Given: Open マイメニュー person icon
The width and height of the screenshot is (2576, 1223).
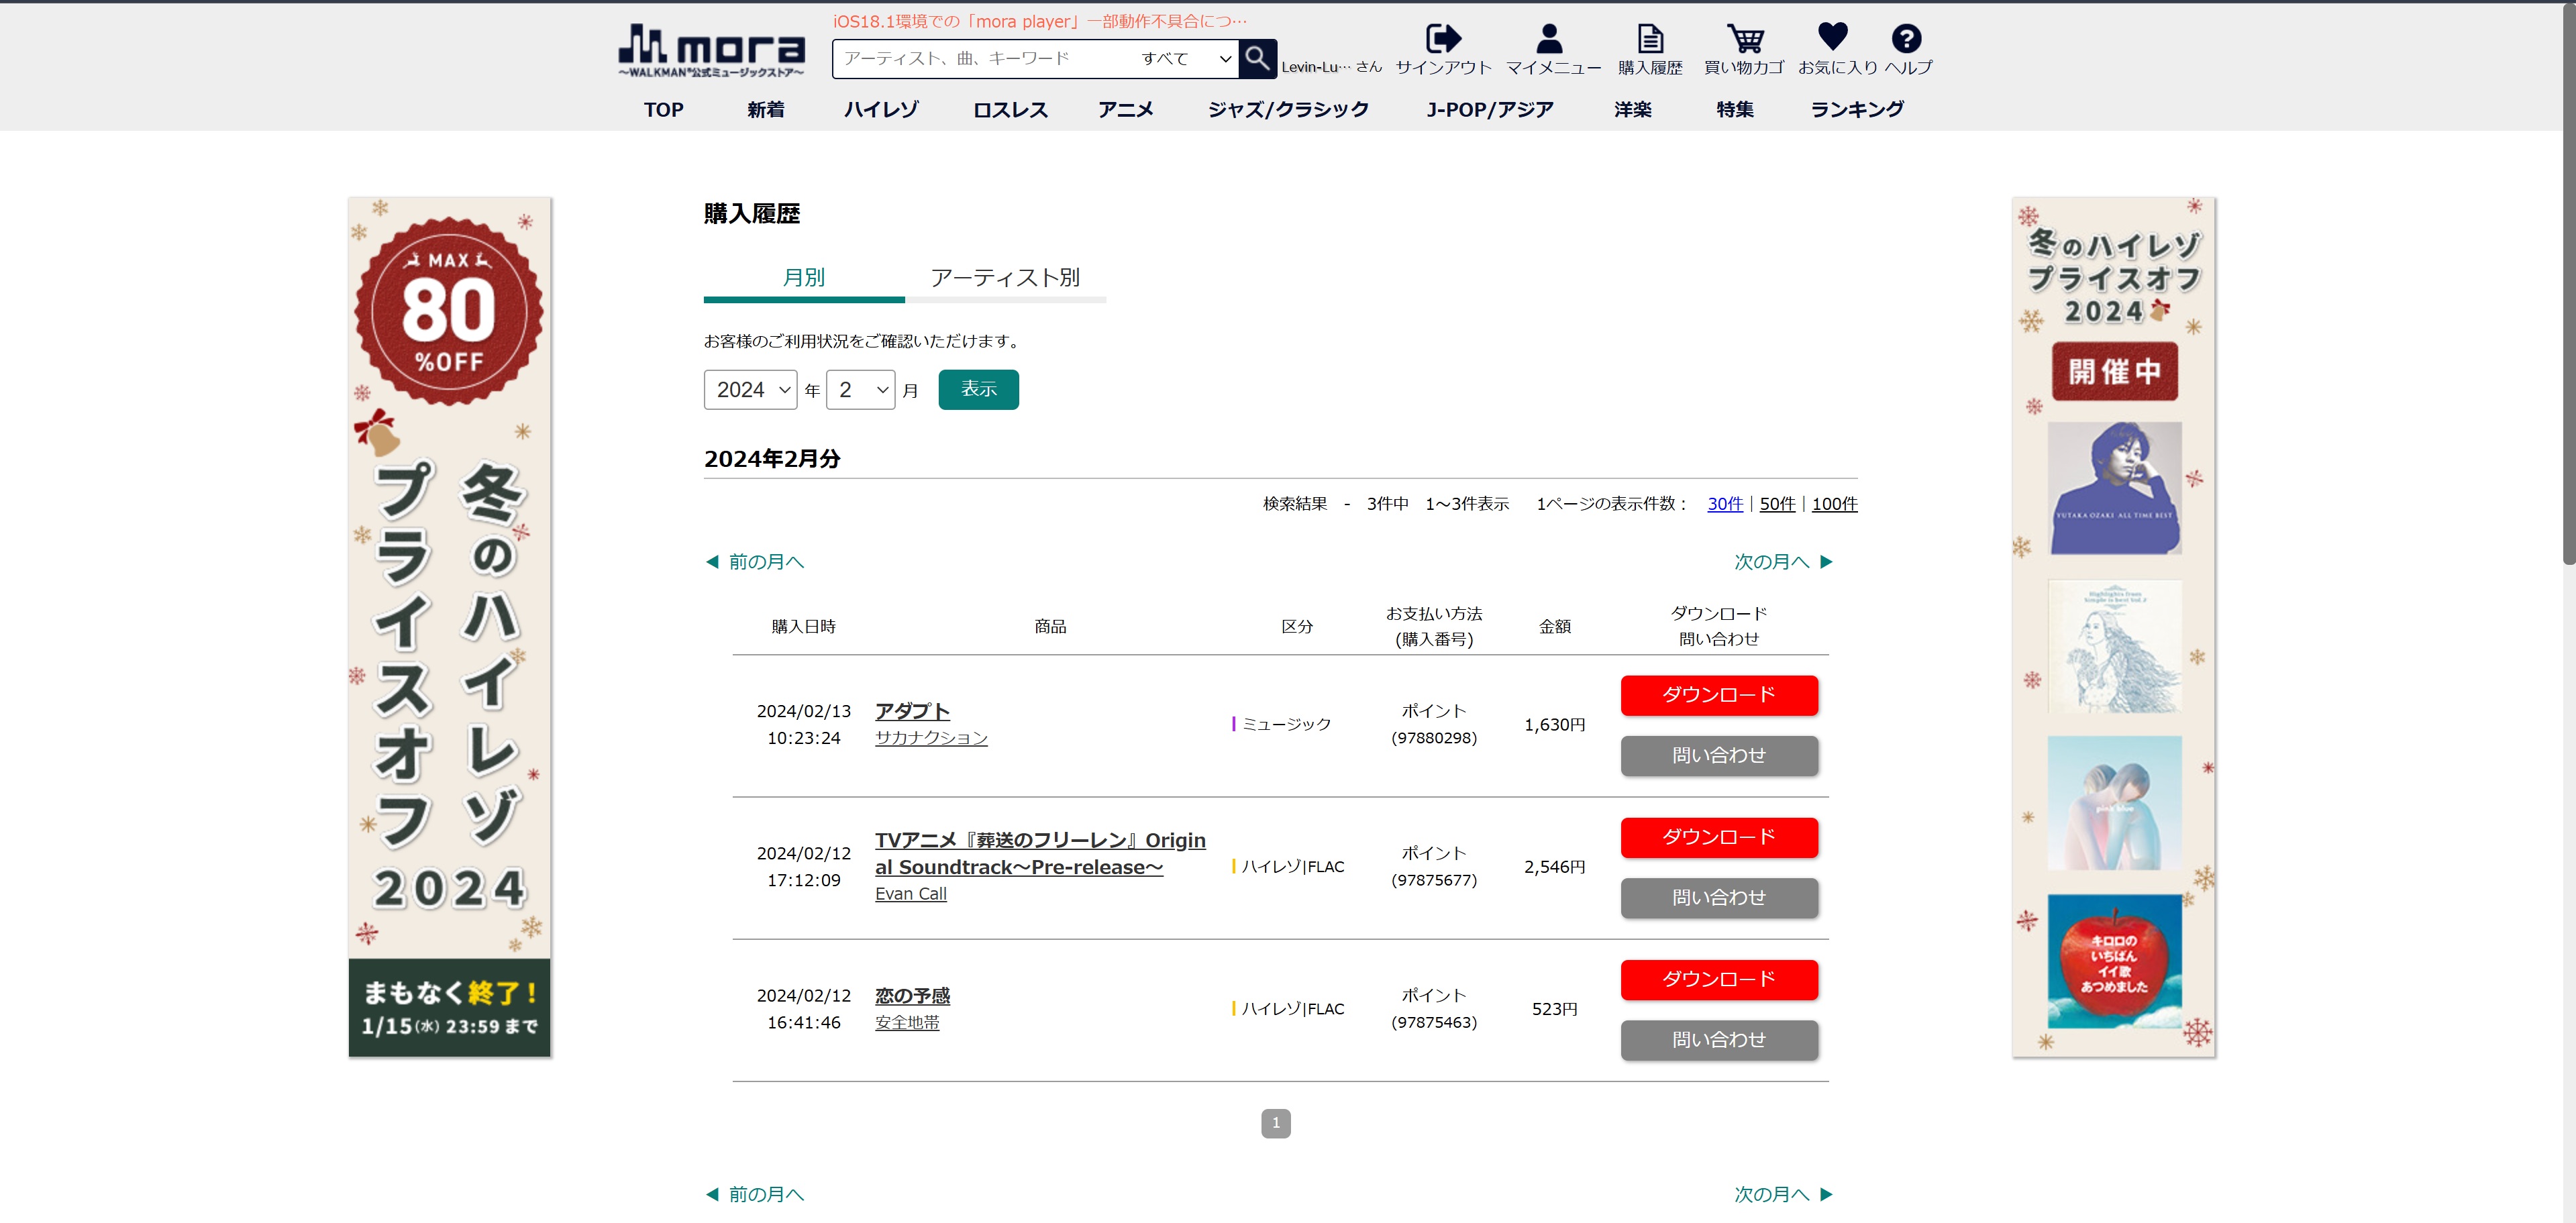Looking at the screenshot, I should click(x=1549, y=38).
